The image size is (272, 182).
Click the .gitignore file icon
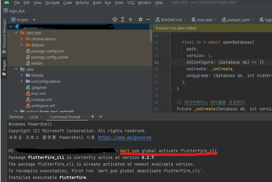point(28,88)
